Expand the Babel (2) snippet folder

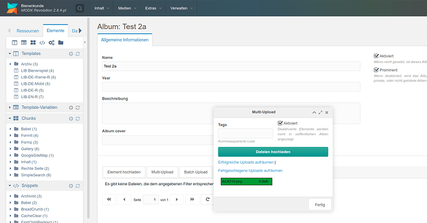[x=11, y=203]
